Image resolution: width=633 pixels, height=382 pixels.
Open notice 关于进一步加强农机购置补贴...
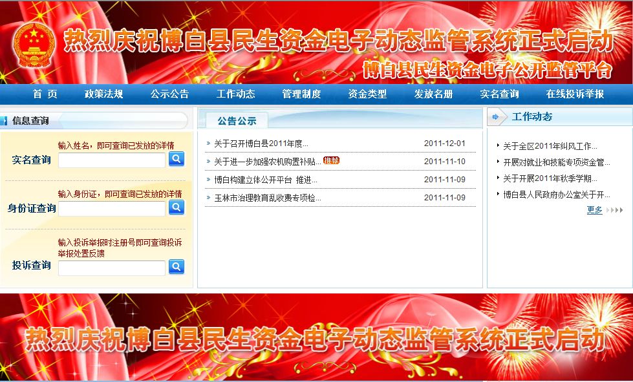point(268,162)
